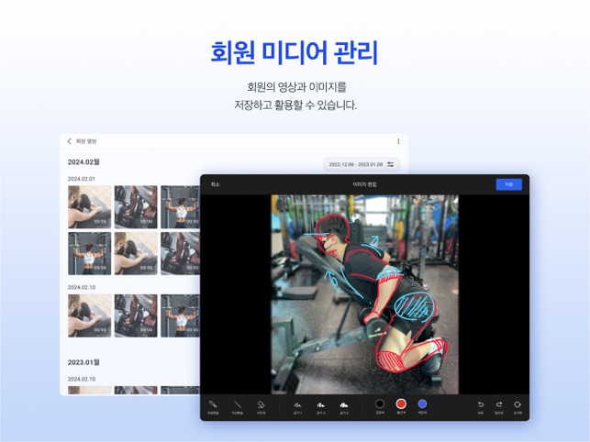Select the straight line pencil tool
This screenshot has height=442, width=590.
click(237, 407)
